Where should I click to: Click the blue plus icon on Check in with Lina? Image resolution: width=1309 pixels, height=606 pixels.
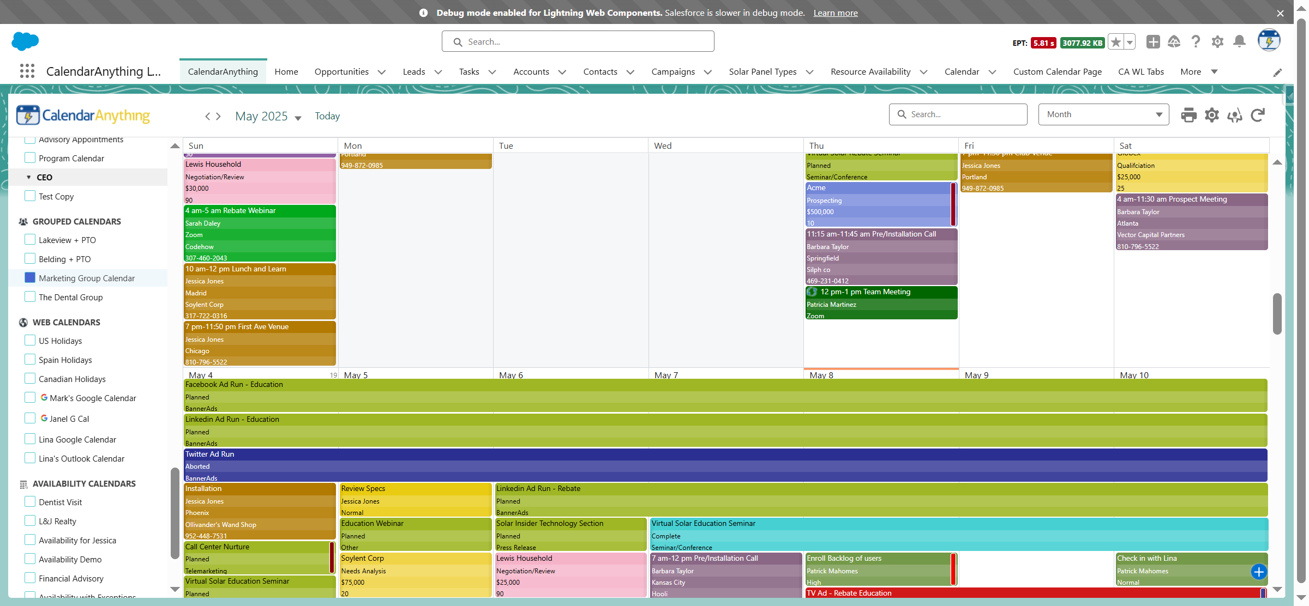[x=1259, y=572]
